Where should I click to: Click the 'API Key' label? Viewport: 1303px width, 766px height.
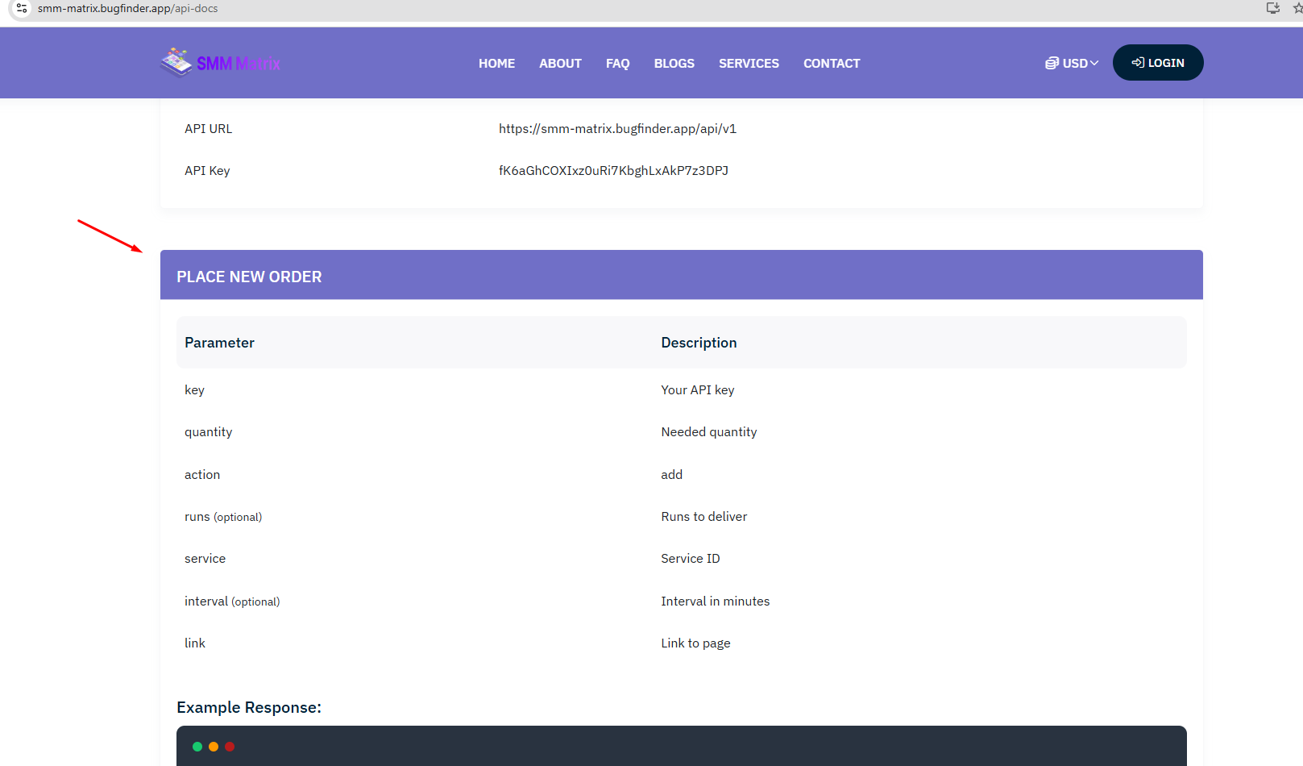(x=207, y=170)
